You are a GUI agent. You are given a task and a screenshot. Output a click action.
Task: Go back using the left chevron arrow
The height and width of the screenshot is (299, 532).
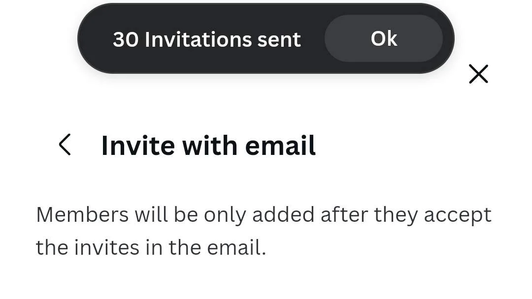pos(65,145)
